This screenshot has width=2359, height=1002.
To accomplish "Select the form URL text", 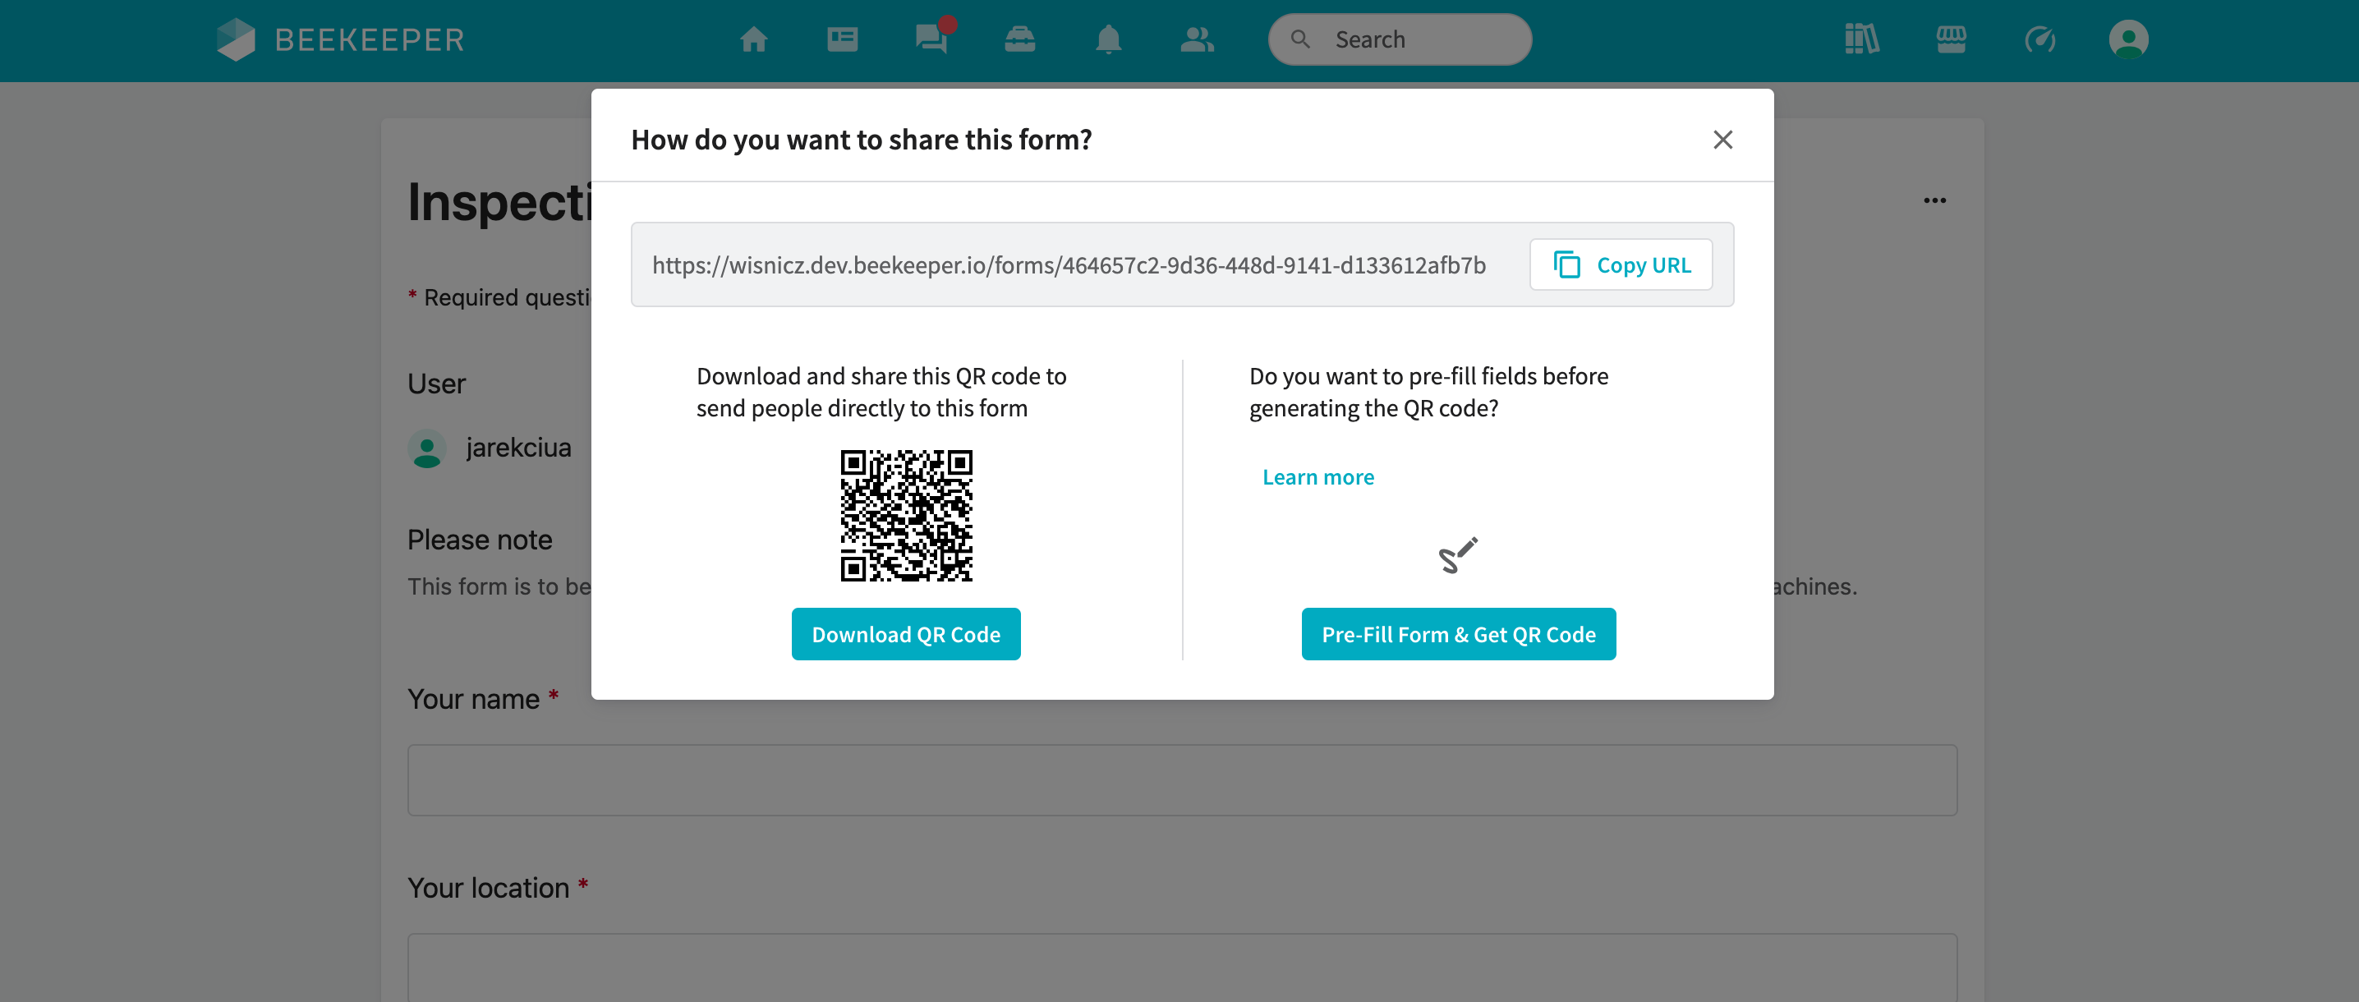I will click(1069, 264).
